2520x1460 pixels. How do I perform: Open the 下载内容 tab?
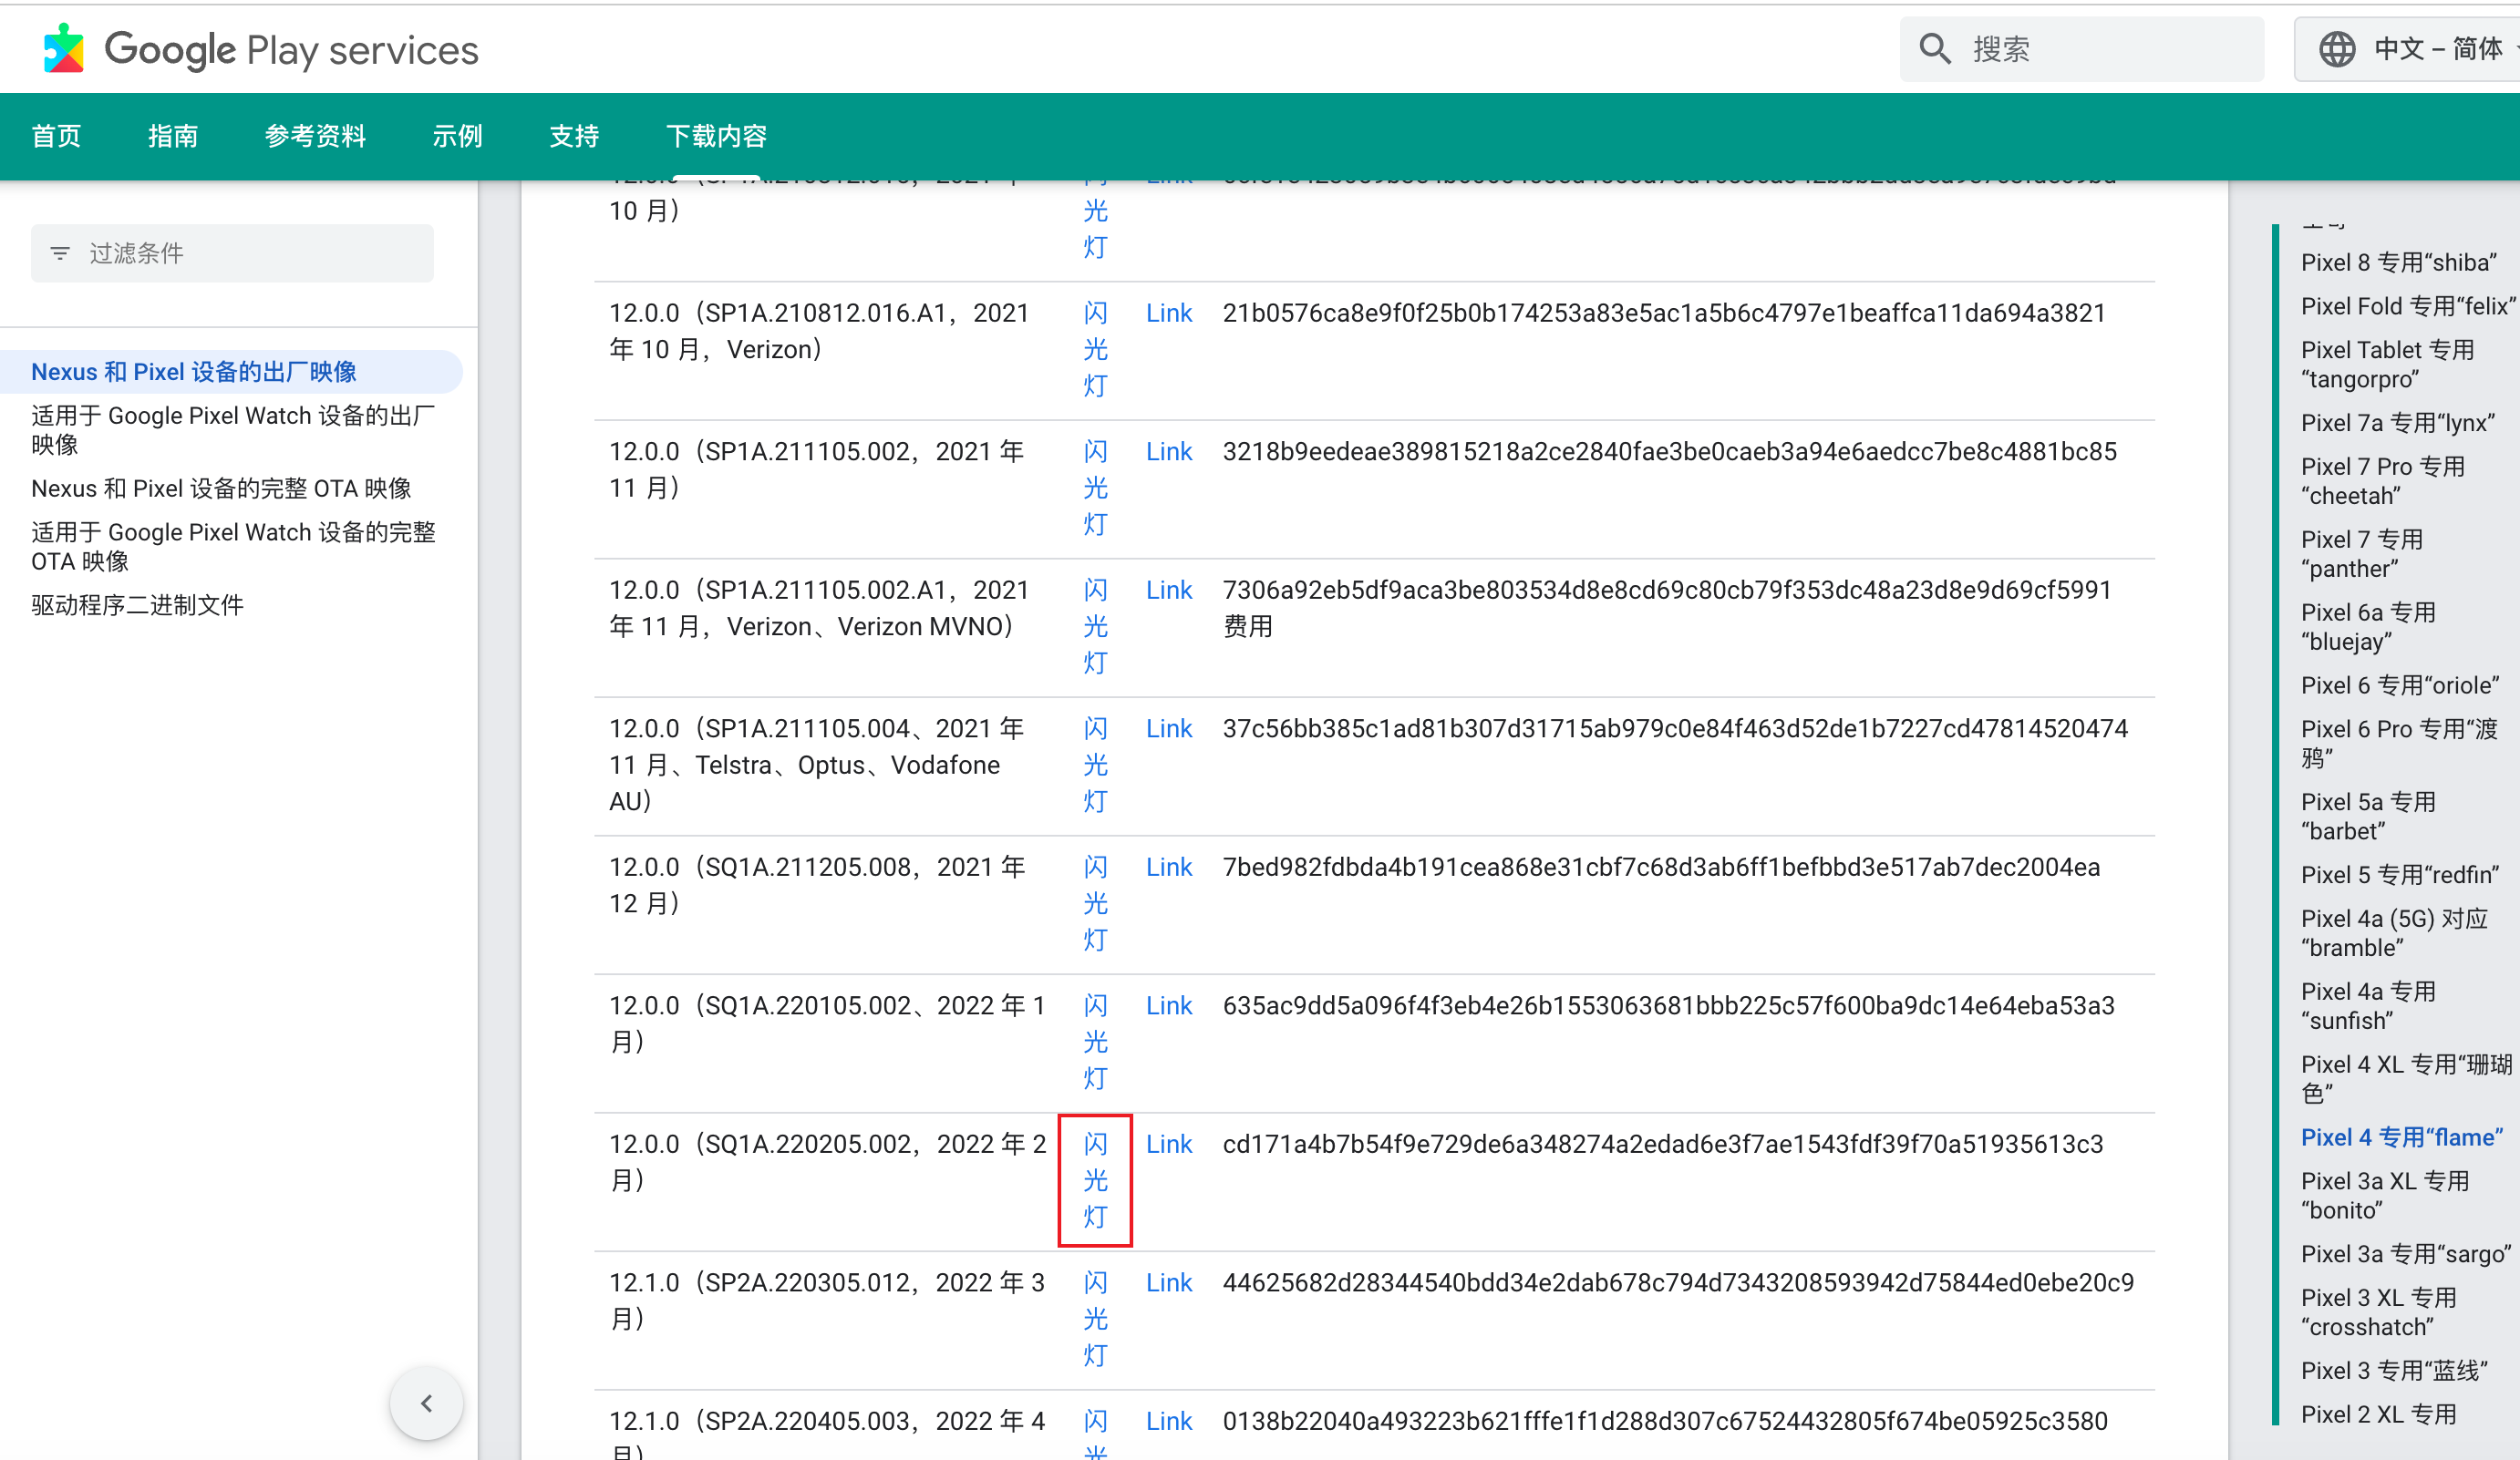click(x=716, y=136)
